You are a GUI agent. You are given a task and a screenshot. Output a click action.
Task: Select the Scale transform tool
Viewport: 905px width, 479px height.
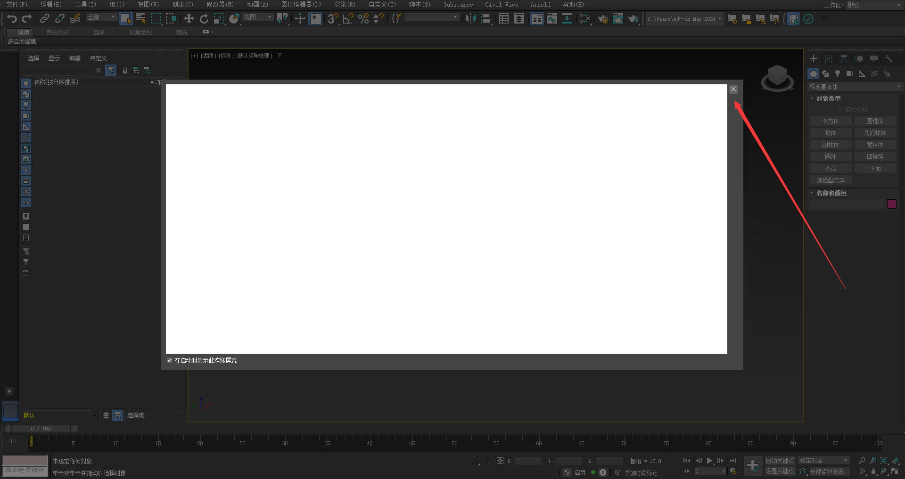pos(219,19)
